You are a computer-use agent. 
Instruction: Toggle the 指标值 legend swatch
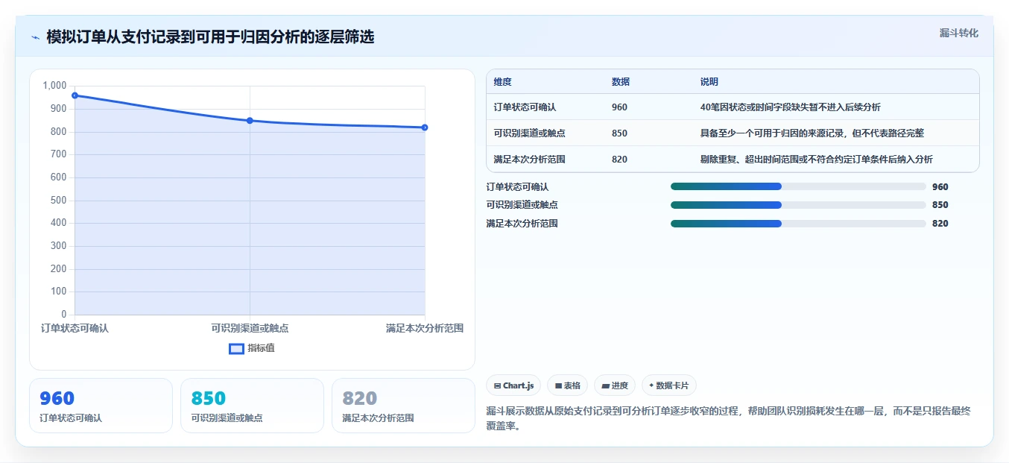point(236,348)
